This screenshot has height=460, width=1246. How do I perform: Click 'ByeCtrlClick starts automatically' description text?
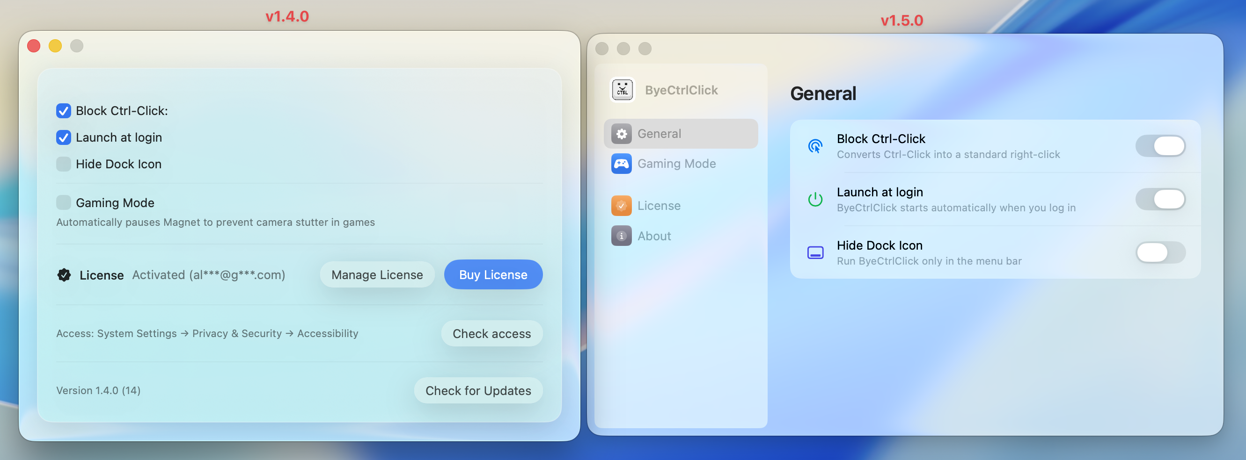pyautogui.click(x=956, y=208)
